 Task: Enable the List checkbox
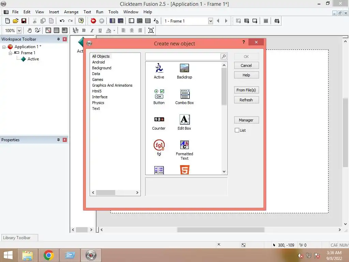point(237,130)
